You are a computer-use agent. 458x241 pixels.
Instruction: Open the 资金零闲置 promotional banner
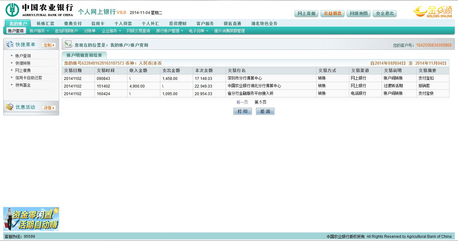(31, 219)
